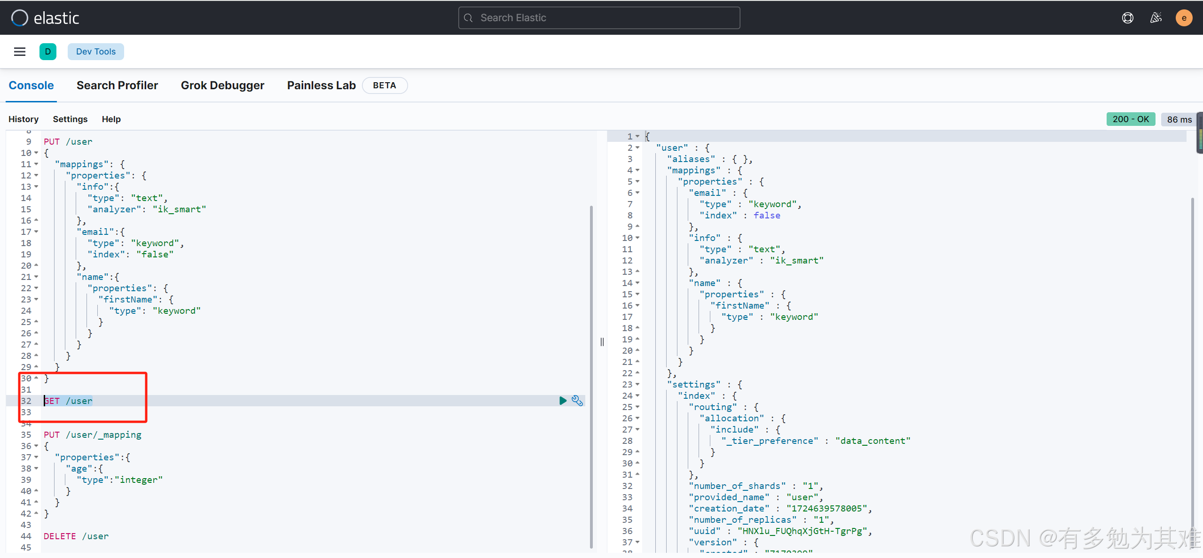Fold the PUT mapping body on line 36
1203x558 pixels.
pos(36,446)
